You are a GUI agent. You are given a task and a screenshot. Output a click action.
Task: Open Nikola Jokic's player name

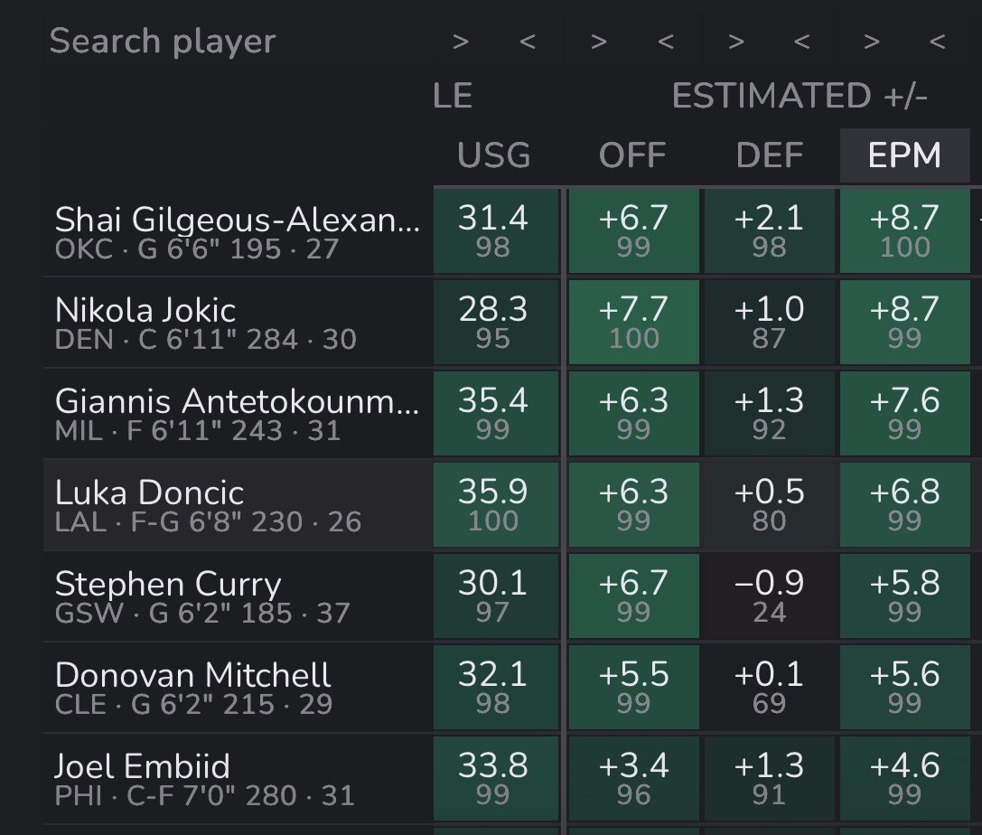[145, 310]
